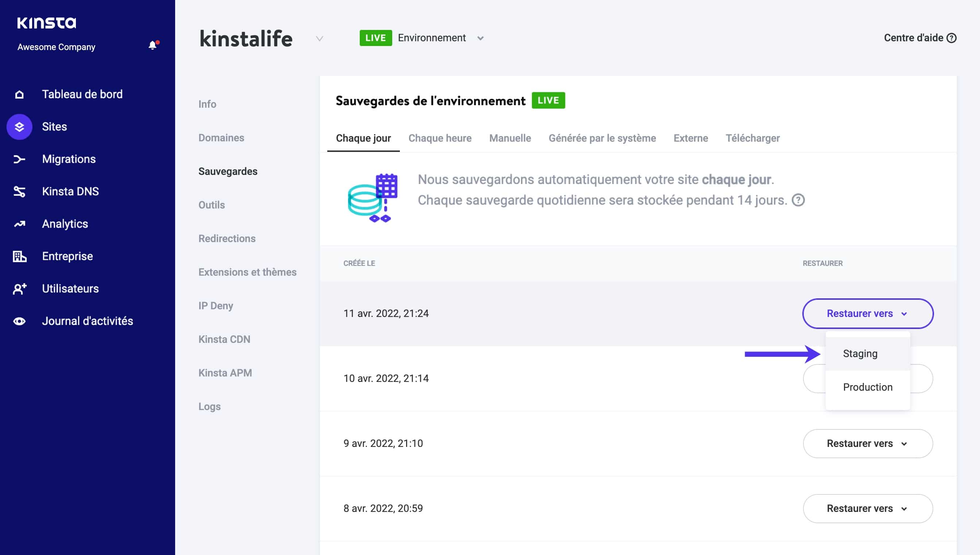980x555 pixels.
Task: Click the help question mark icon
Action: 952,38
